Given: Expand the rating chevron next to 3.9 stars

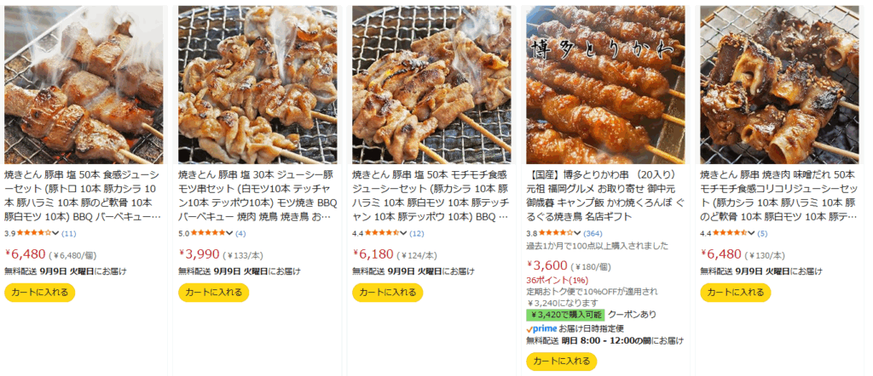Looking at the screenshot, I should tap(55, 233).
